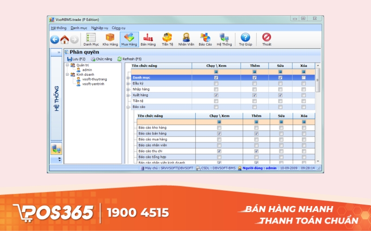Click the Chức năng button
The width and height of the screenshot is (371, 231).
click(102, 59)
